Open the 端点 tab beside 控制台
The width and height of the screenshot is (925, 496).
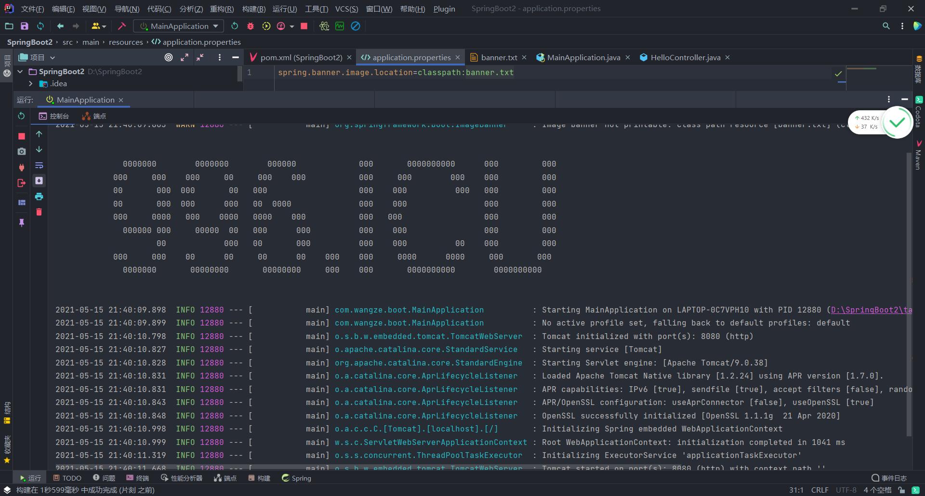[94, 116]
